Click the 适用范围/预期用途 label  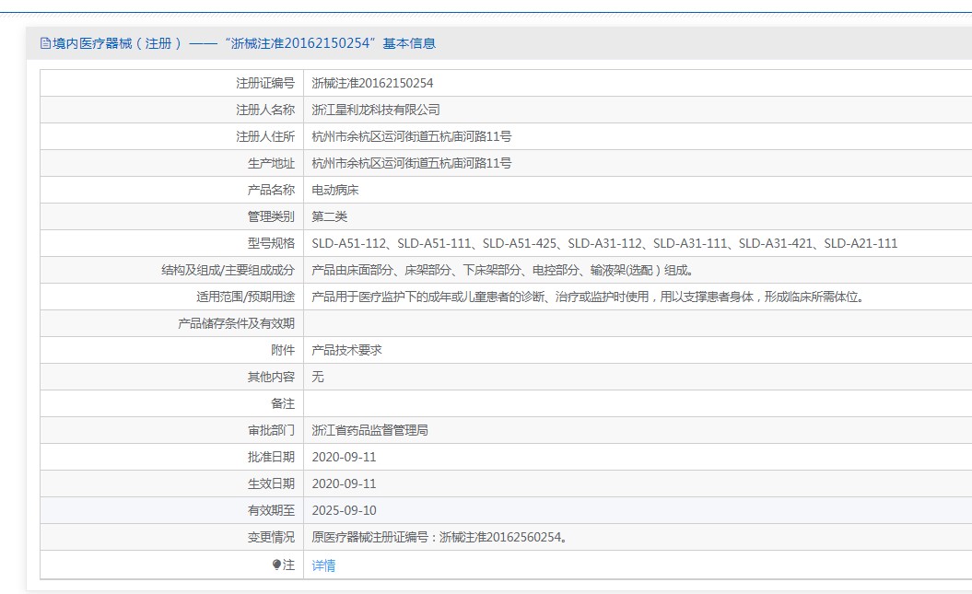(245, 297)
